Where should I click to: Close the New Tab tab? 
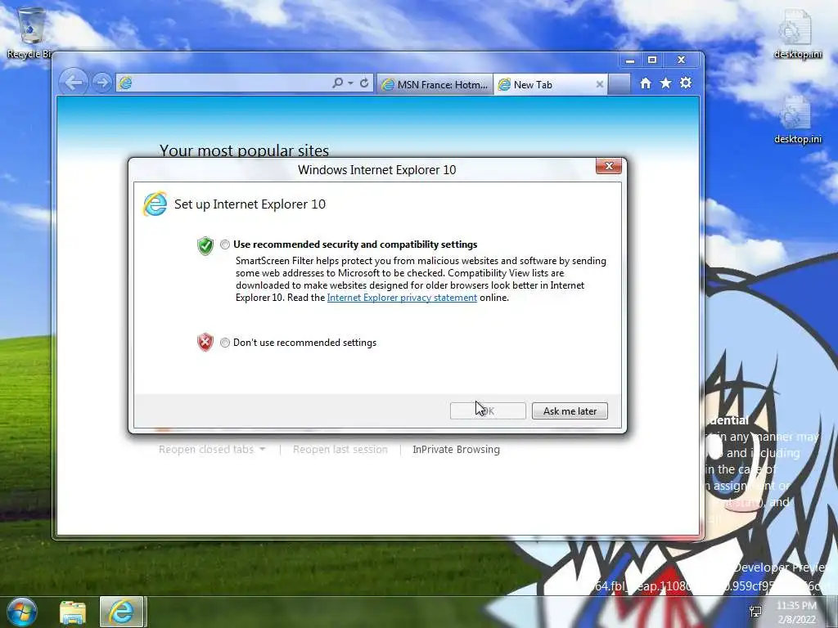tap(600, 84)
